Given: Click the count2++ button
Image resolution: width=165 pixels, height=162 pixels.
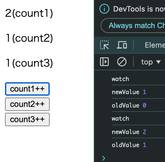Looking at the screenshot, I should pyautogui.click(x=27, y=104).
